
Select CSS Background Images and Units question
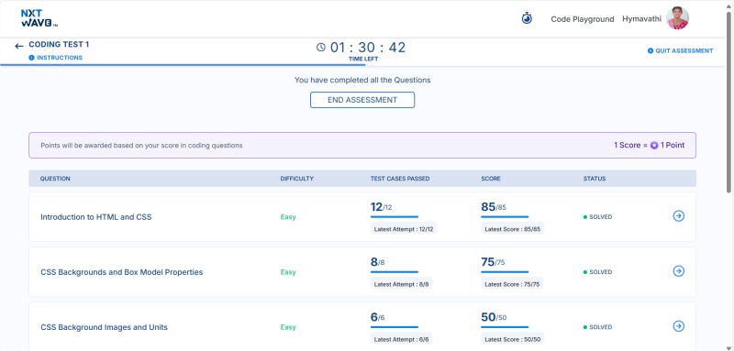click(x=104, y=327)
